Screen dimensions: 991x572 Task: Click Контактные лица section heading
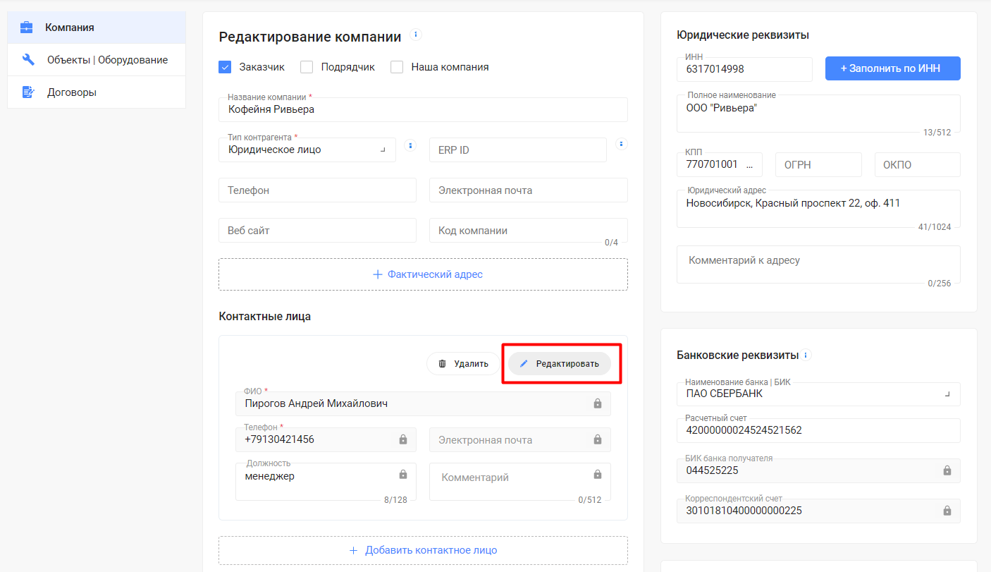[265, 316]
